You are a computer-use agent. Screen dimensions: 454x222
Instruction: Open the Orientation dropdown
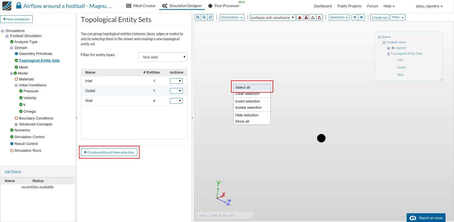click(232, 17)
